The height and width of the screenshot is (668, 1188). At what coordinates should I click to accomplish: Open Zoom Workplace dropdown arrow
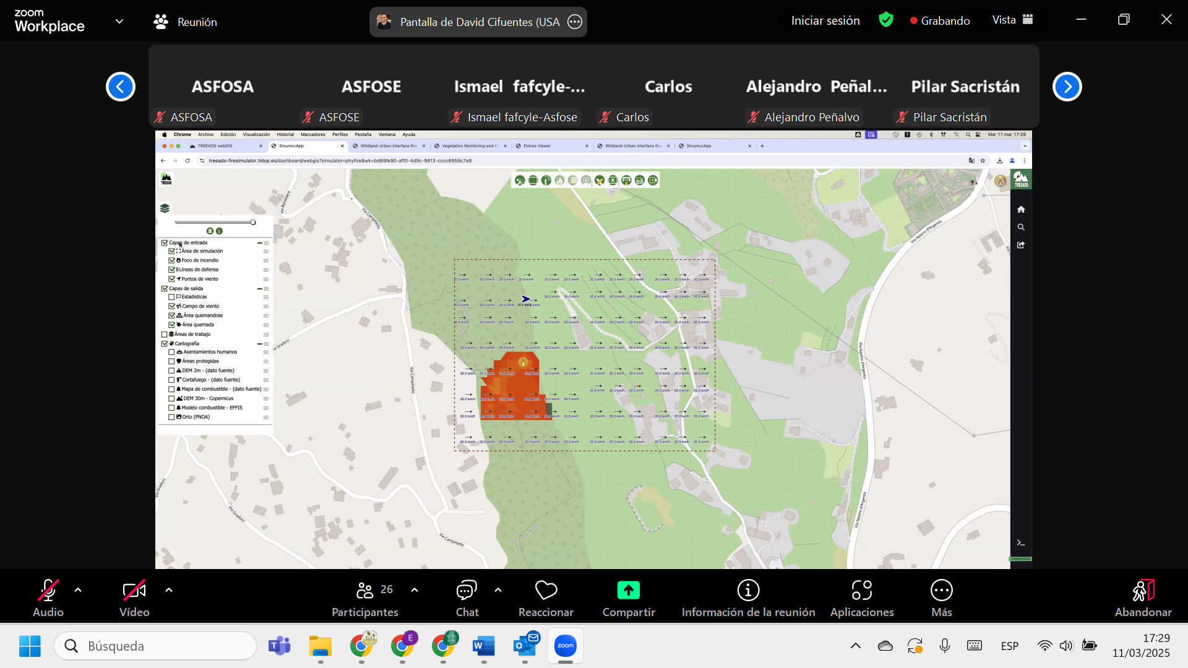pyautogui.click(x=119, y=22)
